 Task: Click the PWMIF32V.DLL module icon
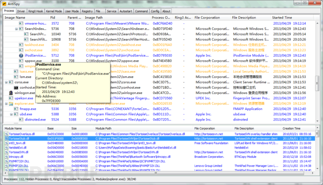7,166
